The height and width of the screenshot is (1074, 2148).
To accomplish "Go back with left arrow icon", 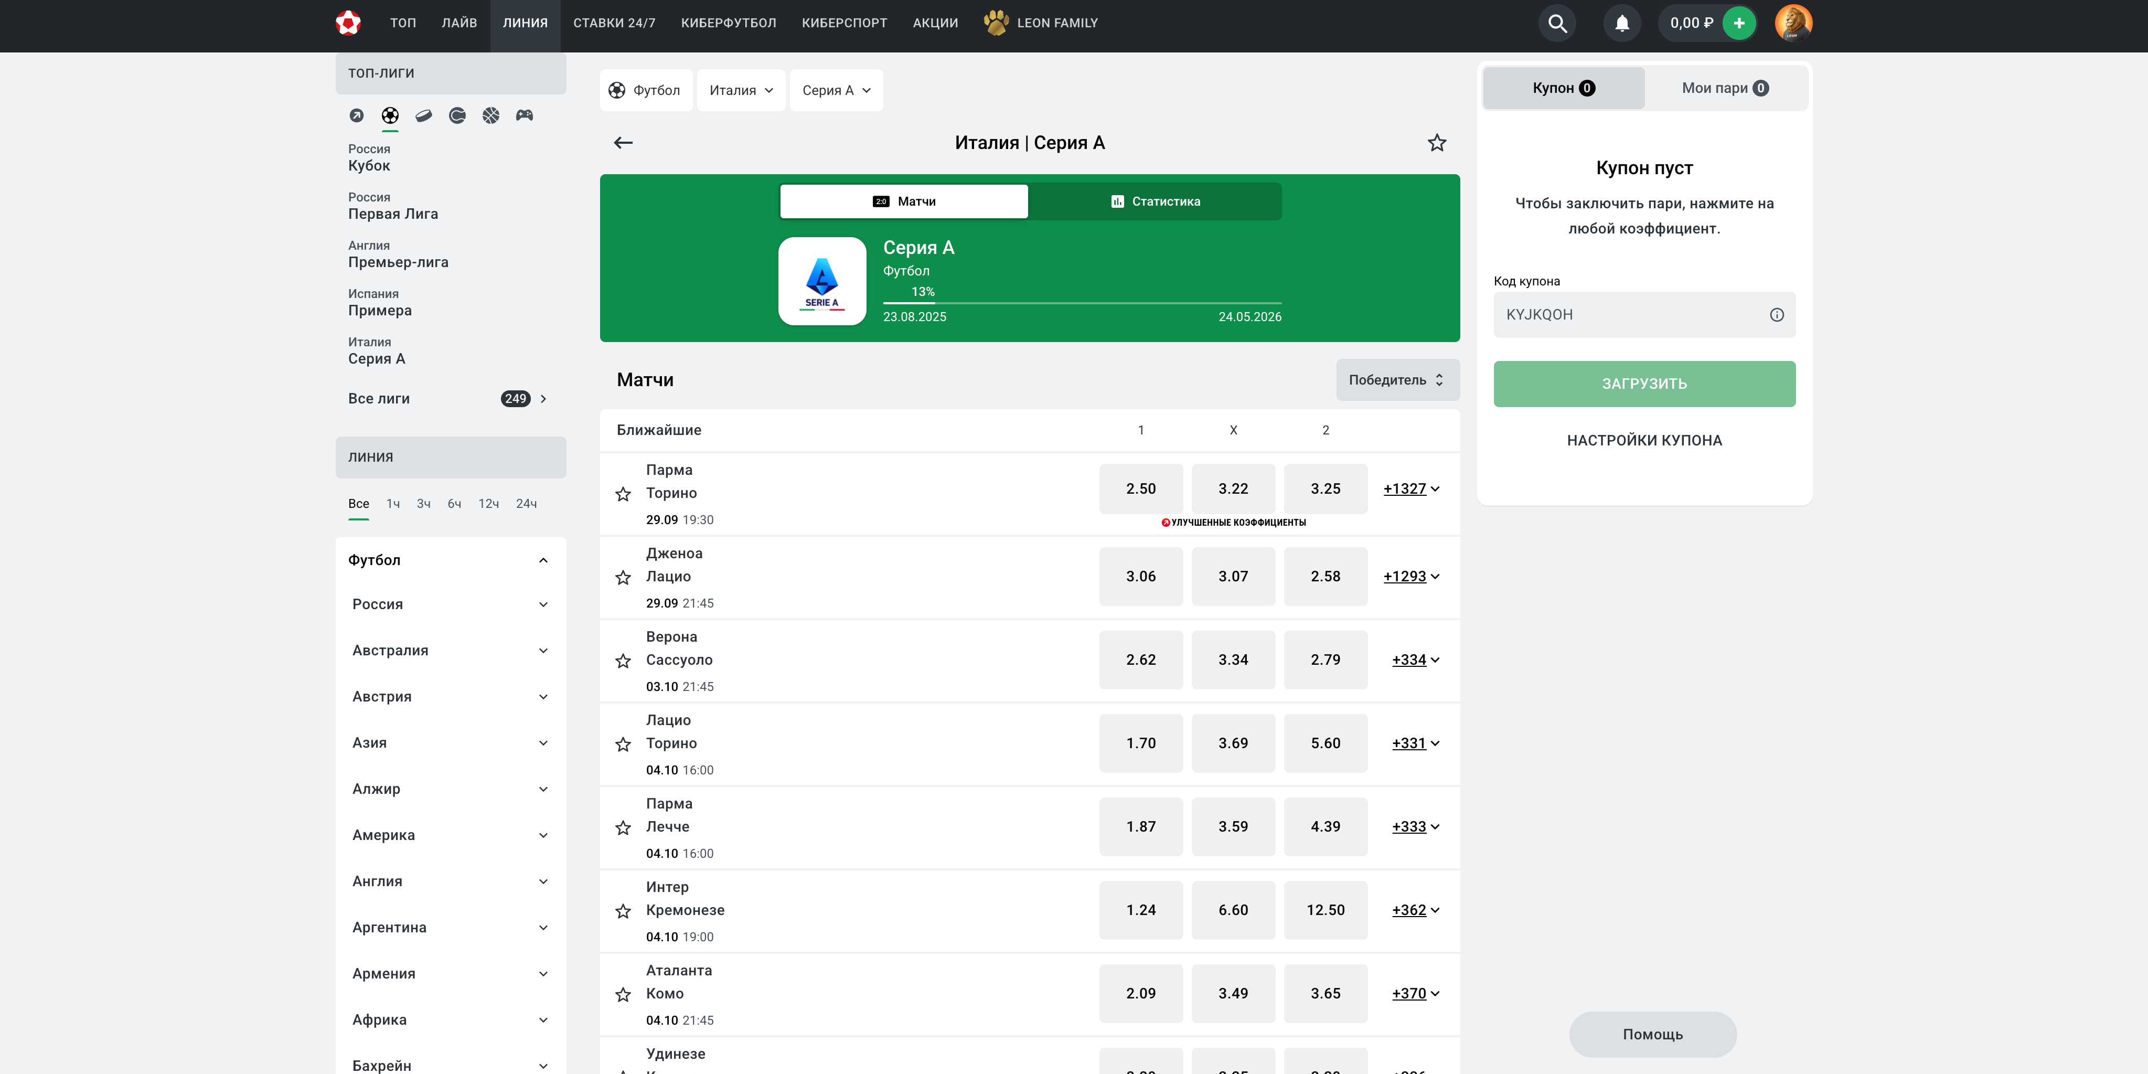I will pyautogui.click(x=623, y=143).
